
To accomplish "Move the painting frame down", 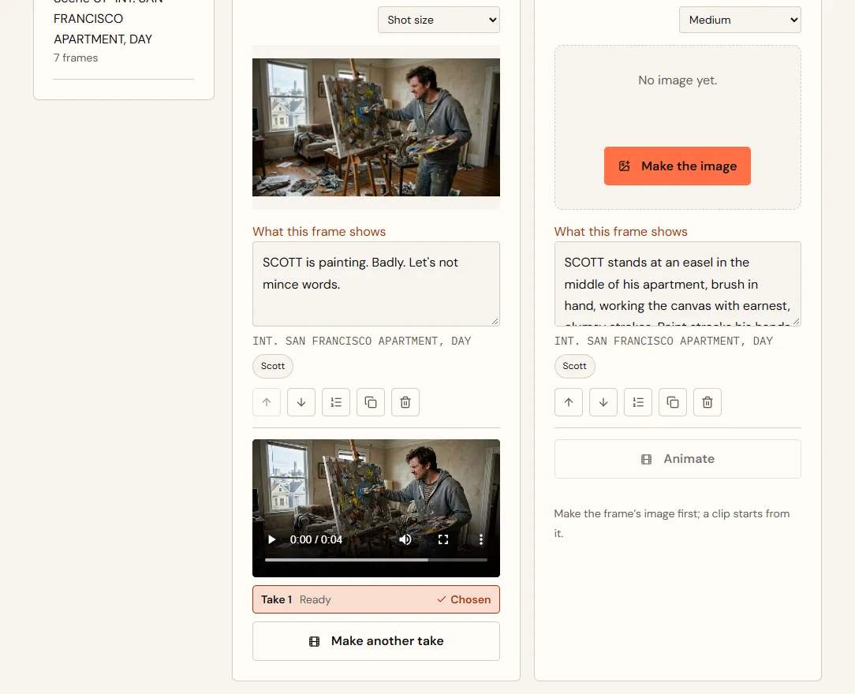I will 301,402.
